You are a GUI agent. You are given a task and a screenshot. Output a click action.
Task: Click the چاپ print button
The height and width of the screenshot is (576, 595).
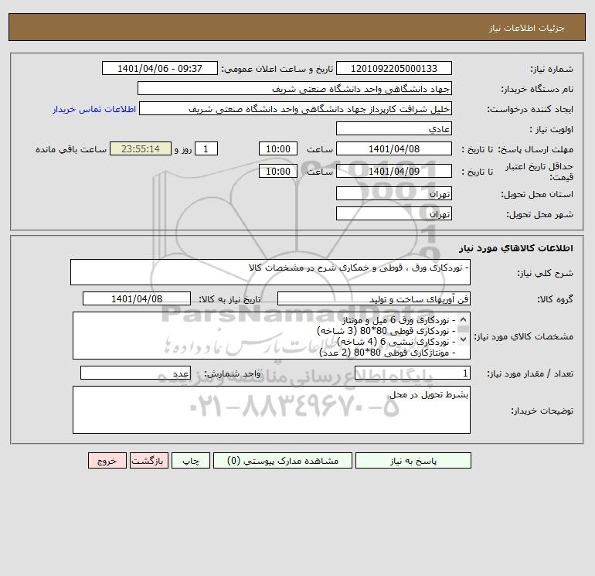tap(191, 461)
